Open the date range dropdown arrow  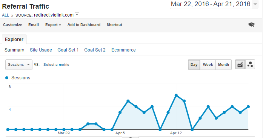255,4
